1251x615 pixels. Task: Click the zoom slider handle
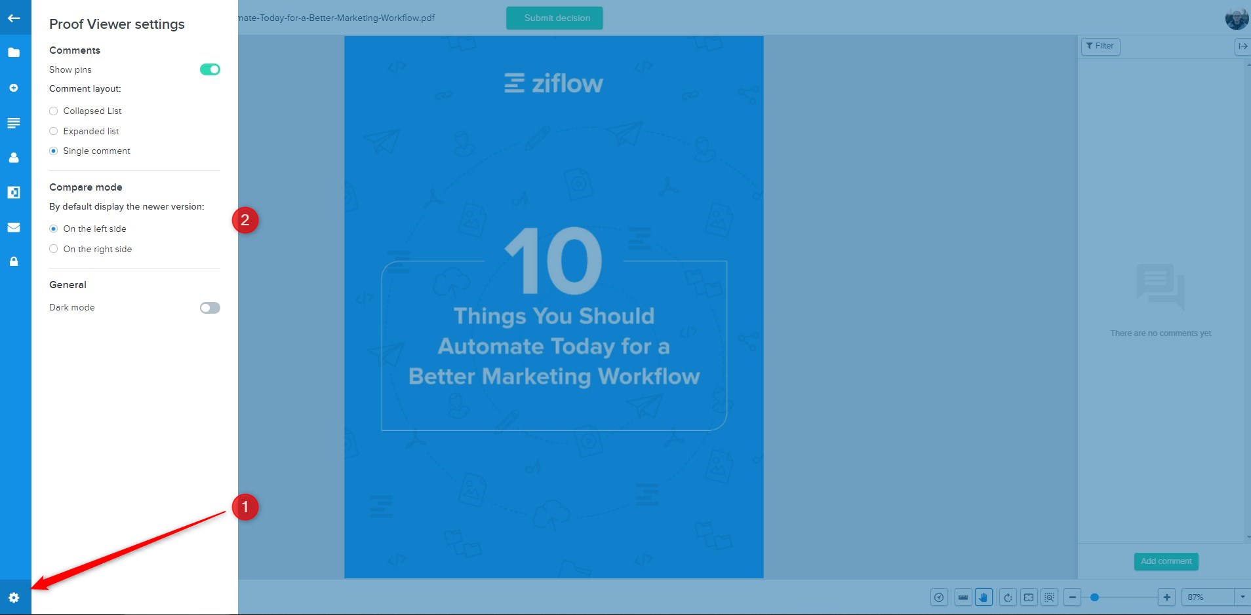tap(1094, 597)
